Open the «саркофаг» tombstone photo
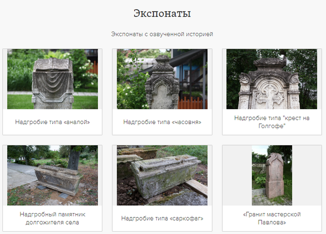Image resolution: width=326 pixels, height=234 pixels. click(x=162, y=175)
